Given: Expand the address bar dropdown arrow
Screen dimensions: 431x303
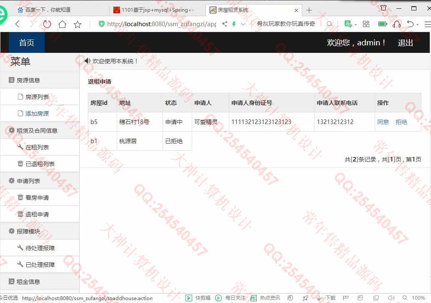Looking at the screenshot, I should click(x=243, y=24).
